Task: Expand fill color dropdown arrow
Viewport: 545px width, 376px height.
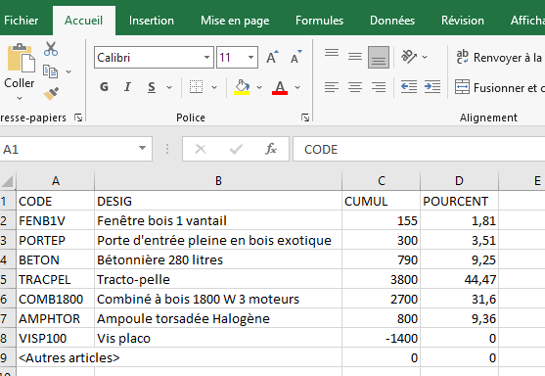Action: coord(259,87)
